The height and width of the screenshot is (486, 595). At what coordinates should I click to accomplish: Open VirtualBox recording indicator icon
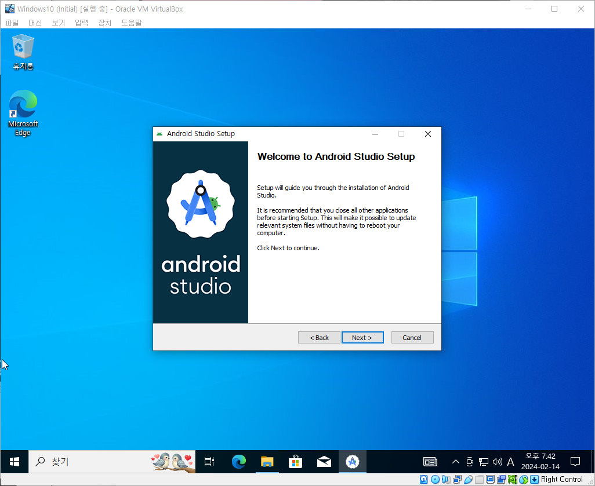[x=501, y=479]
